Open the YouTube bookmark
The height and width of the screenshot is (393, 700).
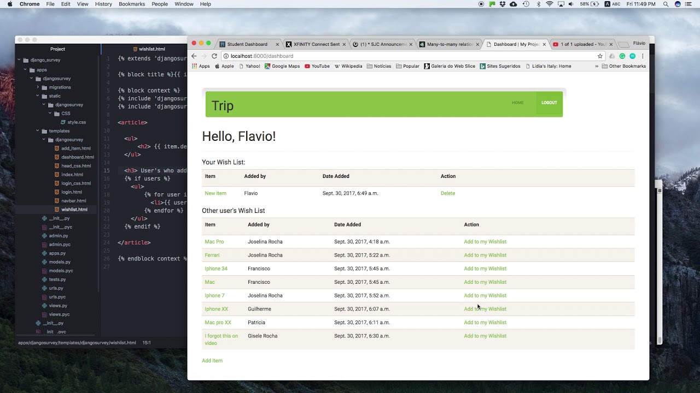pos(317,66)
